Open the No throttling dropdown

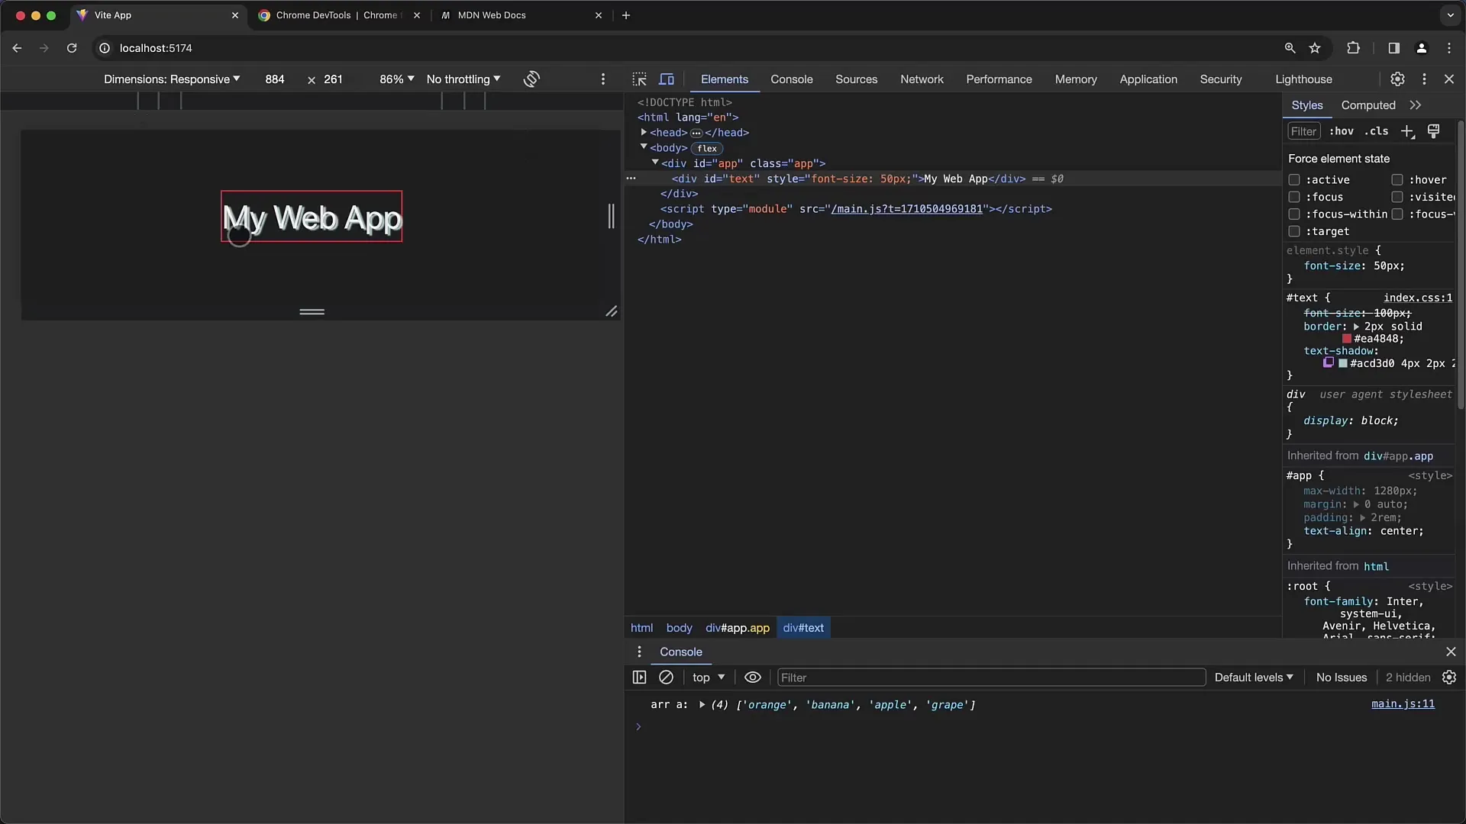(x=463, y=79)
